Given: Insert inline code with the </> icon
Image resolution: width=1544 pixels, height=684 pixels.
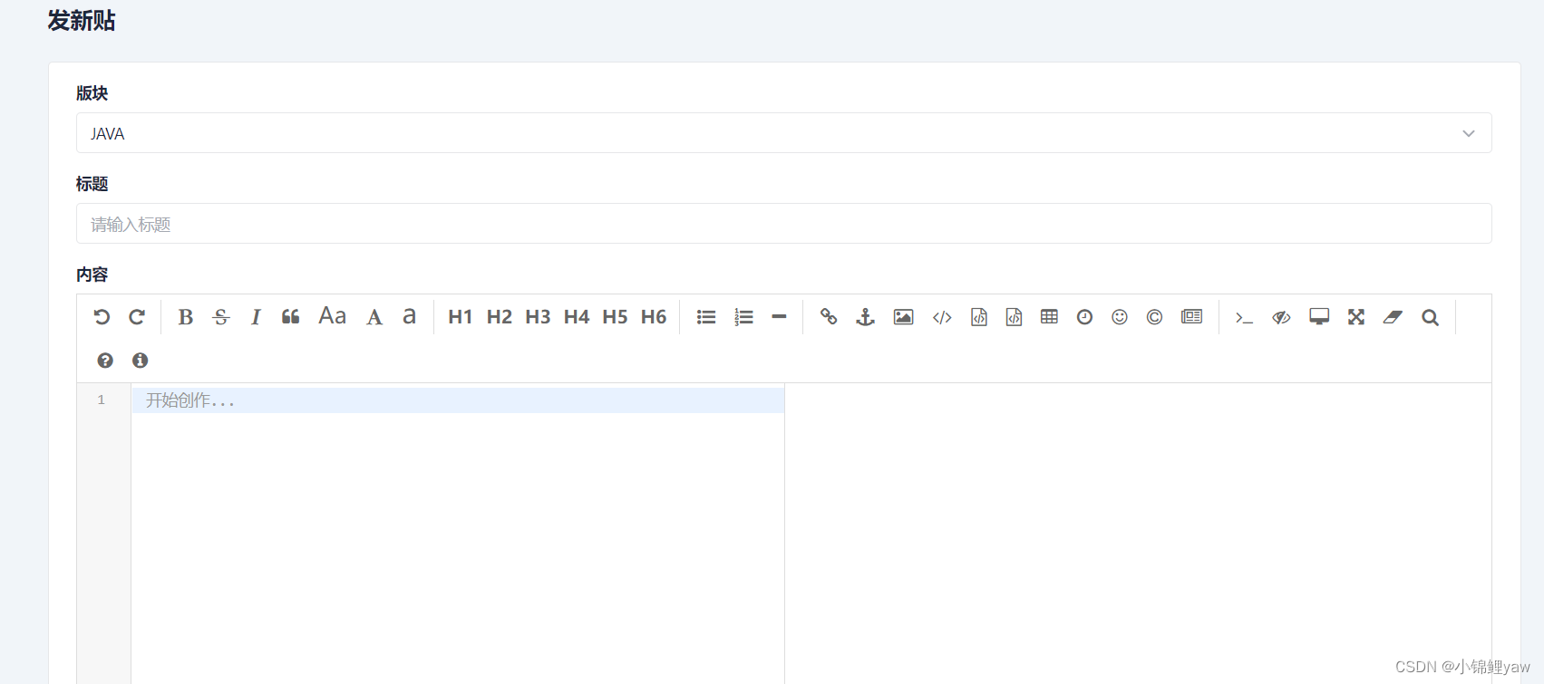Looking at the screenshot, I should [942, 317].
